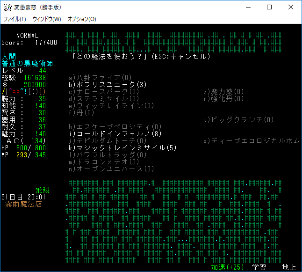Open the ファイル(F) menu
The width and height of the screenshot is (302, 272).
coord(14,19)
